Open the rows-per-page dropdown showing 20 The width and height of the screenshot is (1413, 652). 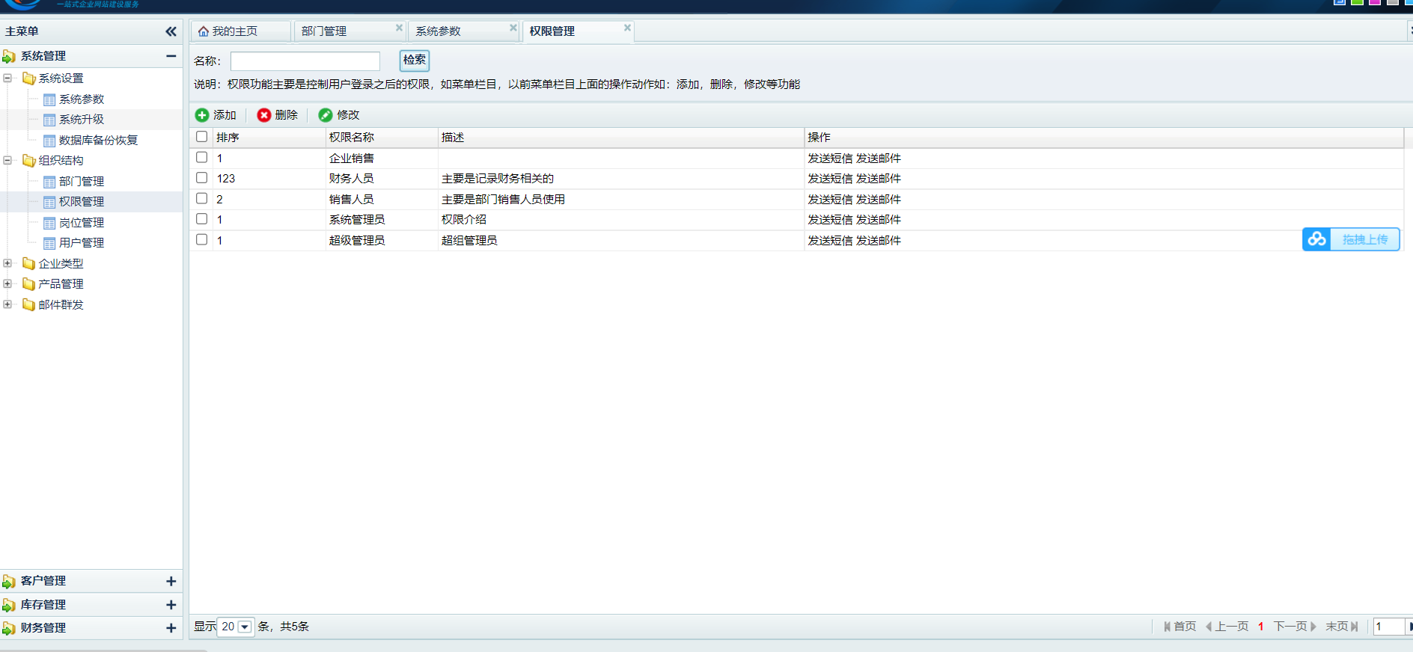click(245, 627)
